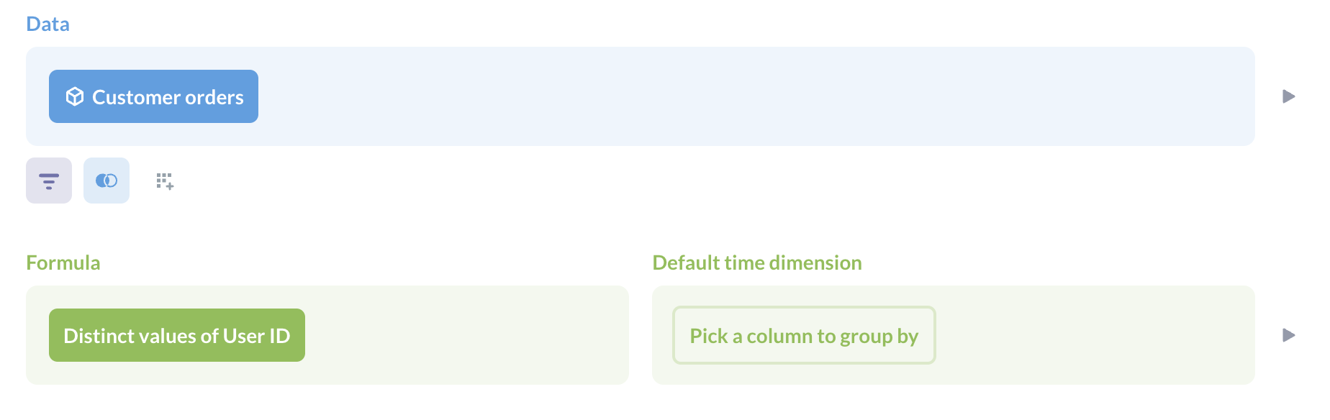This screenshot has width=1330, height=420.
Task: Click the Customer orders text label
Action: point(168,97)
